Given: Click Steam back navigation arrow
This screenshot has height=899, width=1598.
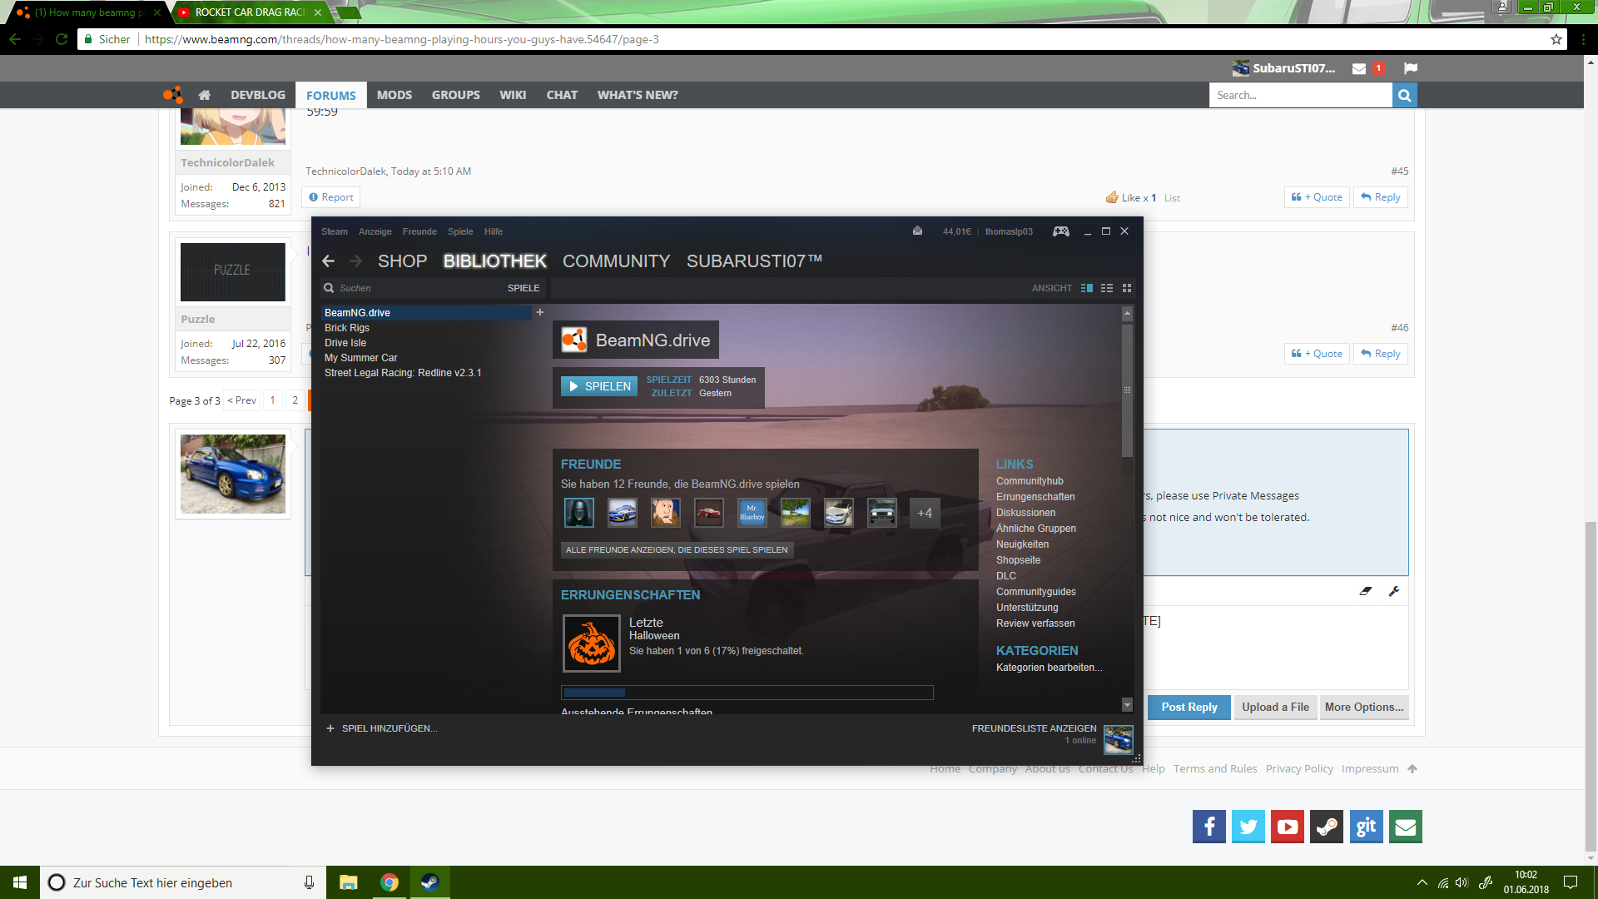Looking at the screenshot, I should click(x=329, y=261).
